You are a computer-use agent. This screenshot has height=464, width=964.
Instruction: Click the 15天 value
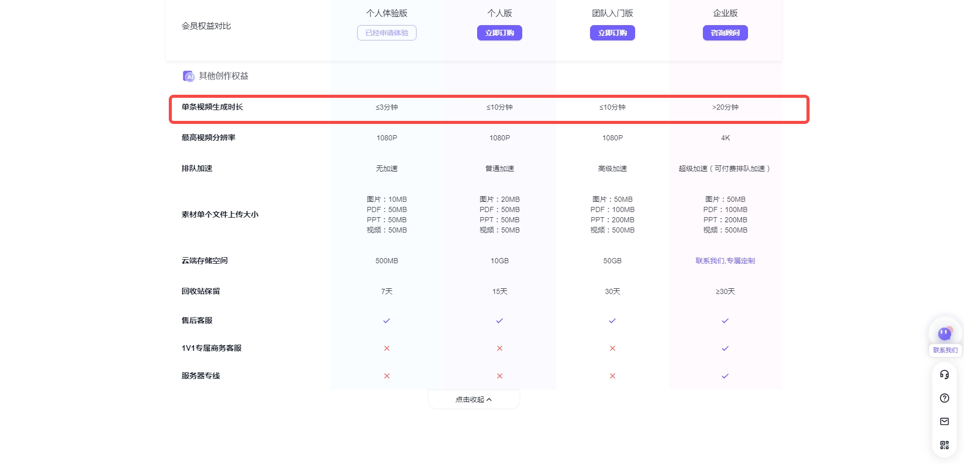500,291
